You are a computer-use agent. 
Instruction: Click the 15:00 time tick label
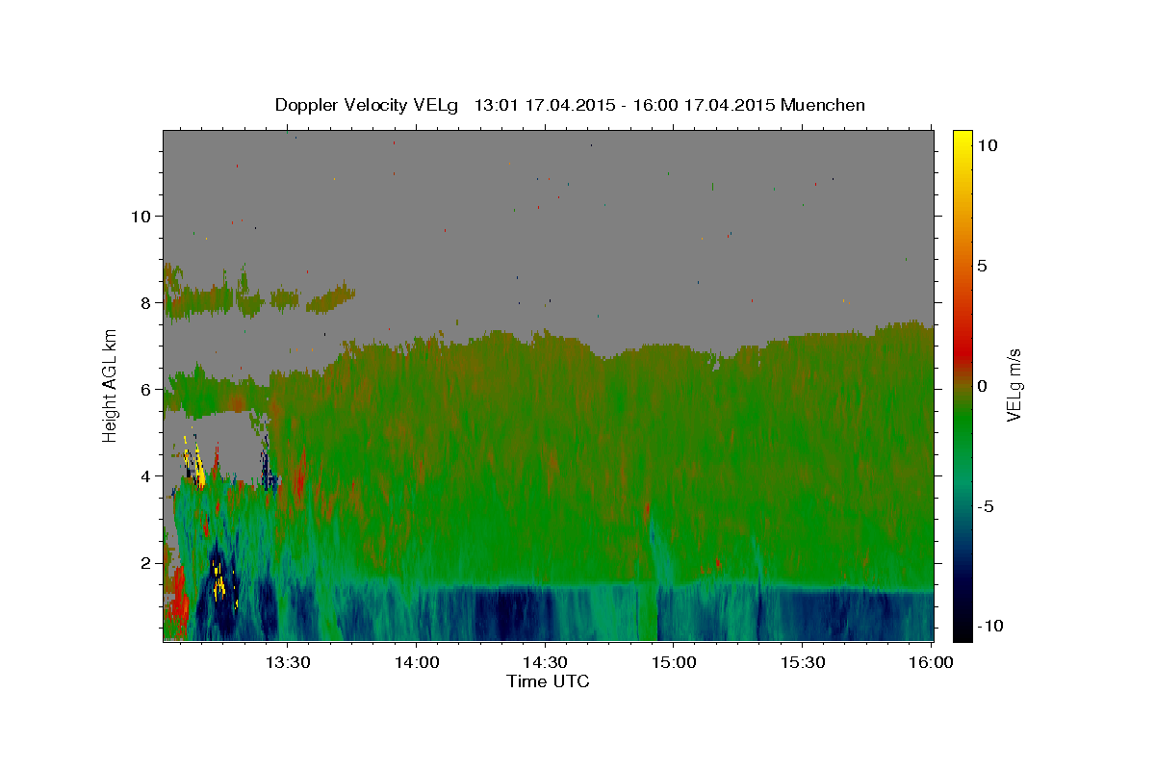click(x=674, y=662)
